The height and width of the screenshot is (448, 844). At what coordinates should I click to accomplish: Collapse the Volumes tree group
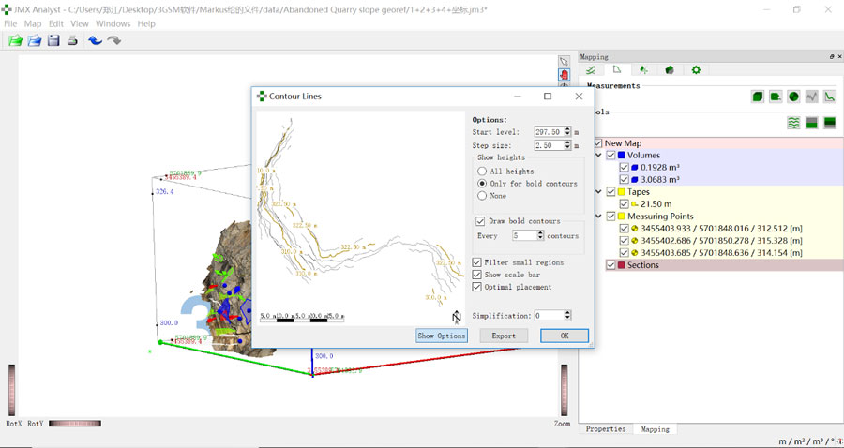(x=598, y=156)
